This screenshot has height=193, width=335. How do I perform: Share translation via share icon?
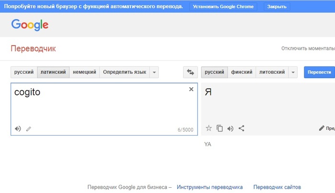[x=241, y=128]
